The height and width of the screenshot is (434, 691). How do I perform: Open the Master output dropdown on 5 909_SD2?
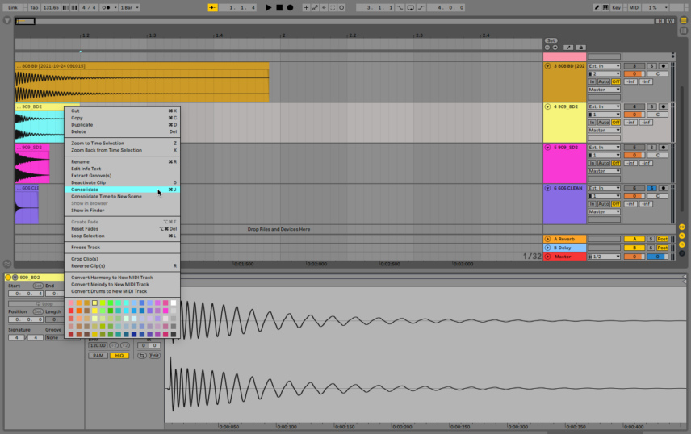pos(604,171)
